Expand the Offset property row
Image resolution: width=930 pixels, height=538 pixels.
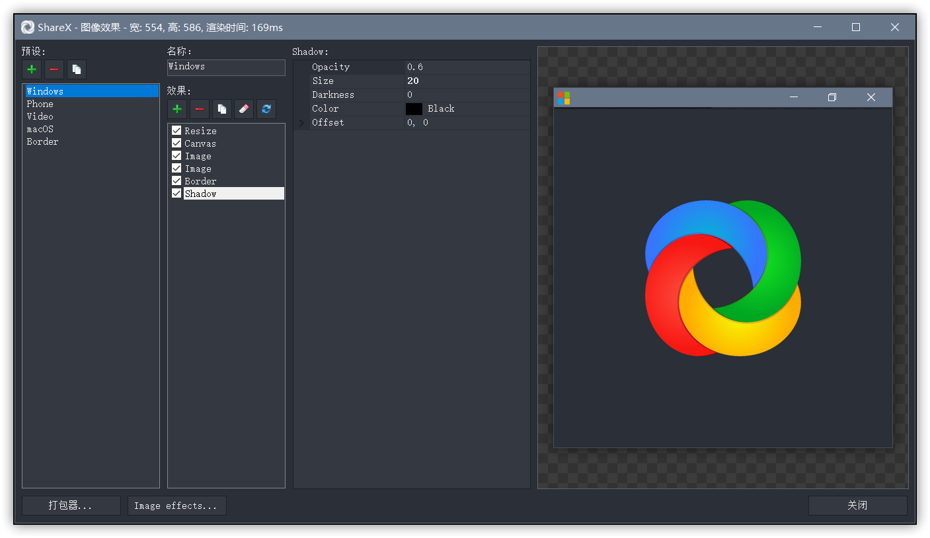pos(302,123)
